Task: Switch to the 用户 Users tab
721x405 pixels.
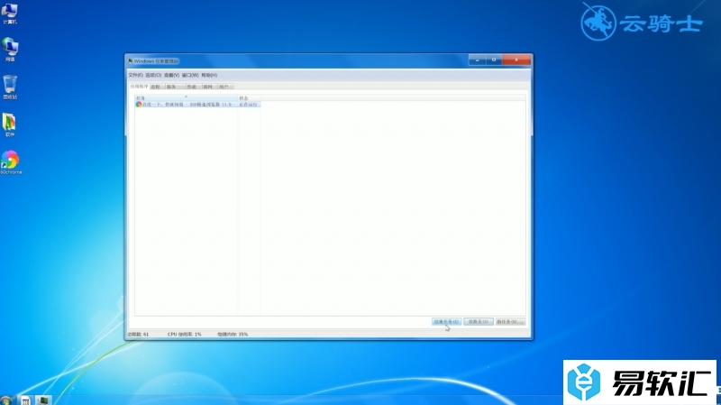Action: 224,87
